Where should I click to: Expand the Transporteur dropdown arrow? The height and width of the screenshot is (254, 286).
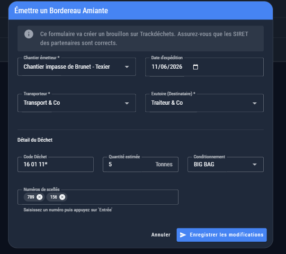[127, 103]
